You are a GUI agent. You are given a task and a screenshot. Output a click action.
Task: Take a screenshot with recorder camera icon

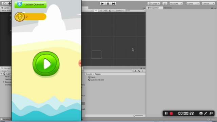point(201,114)
